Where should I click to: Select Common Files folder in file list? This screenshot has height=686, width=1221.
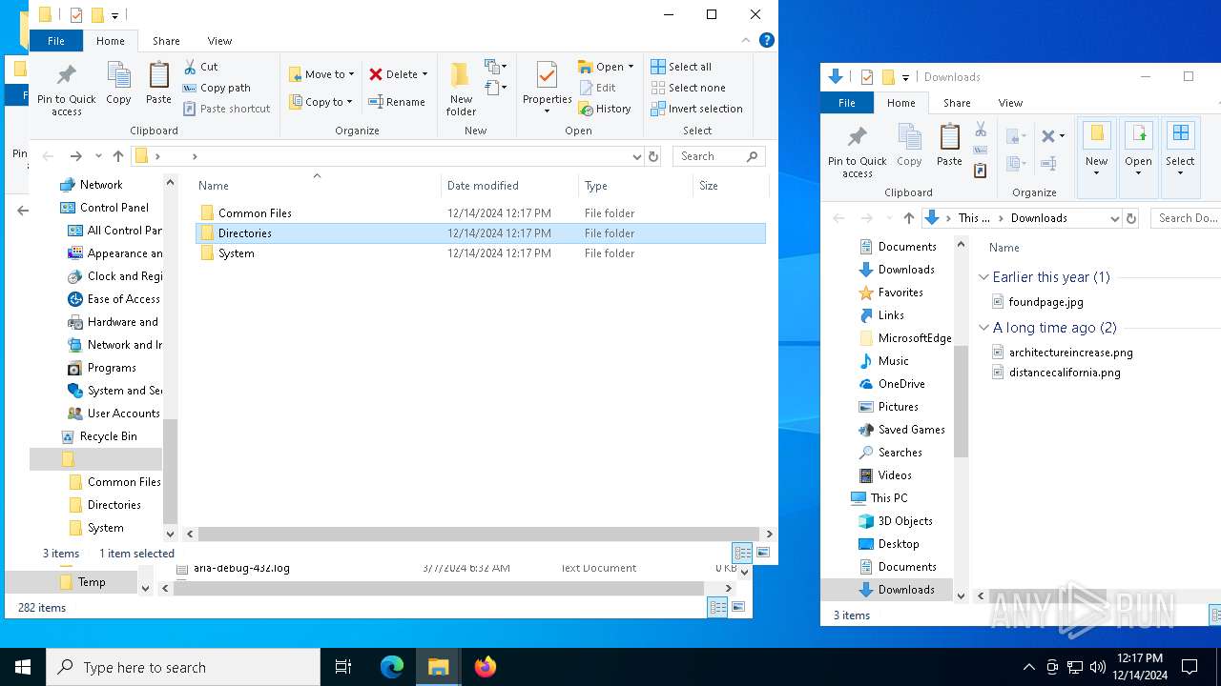coord(482,213)
